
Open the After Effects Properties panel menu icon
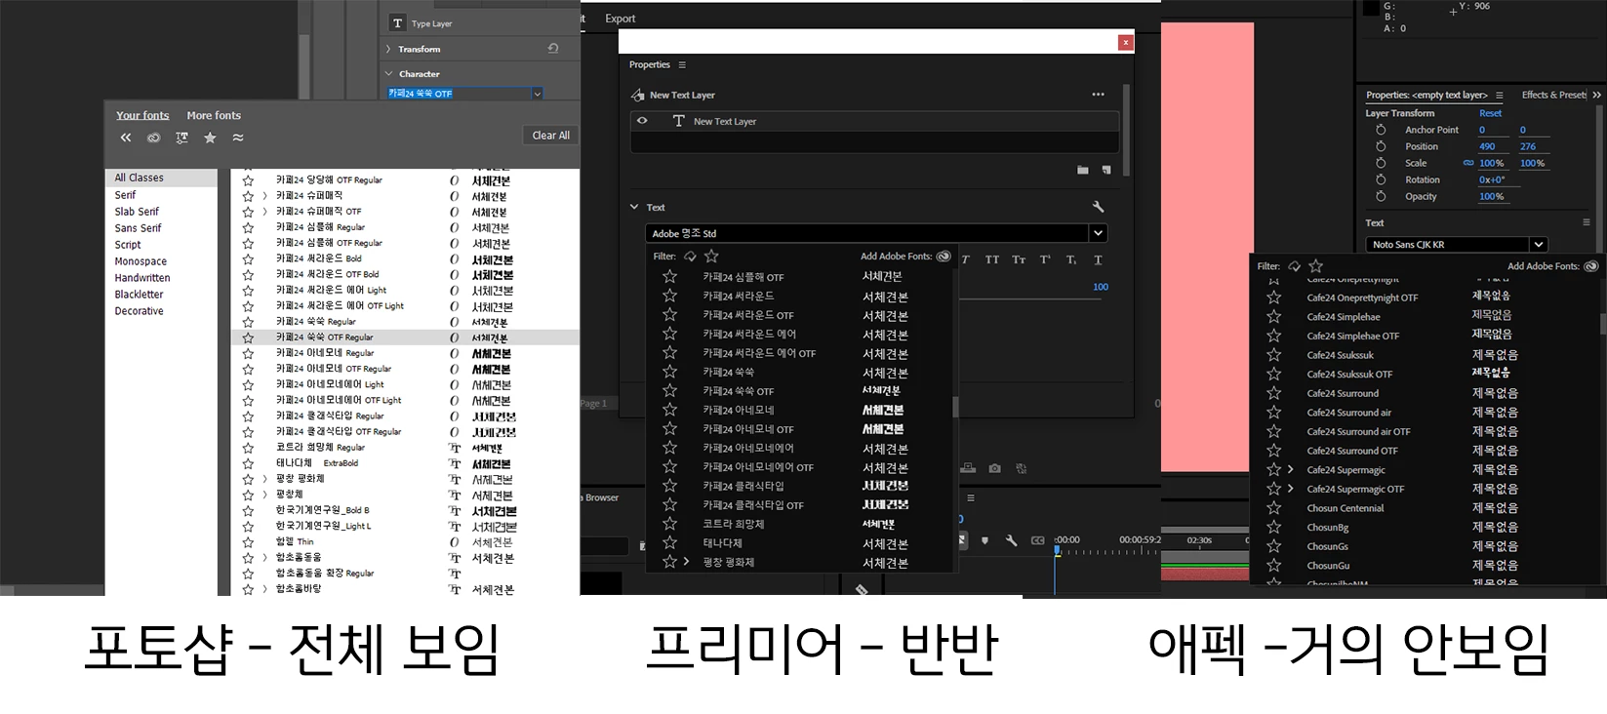(x=1499, y=96)
